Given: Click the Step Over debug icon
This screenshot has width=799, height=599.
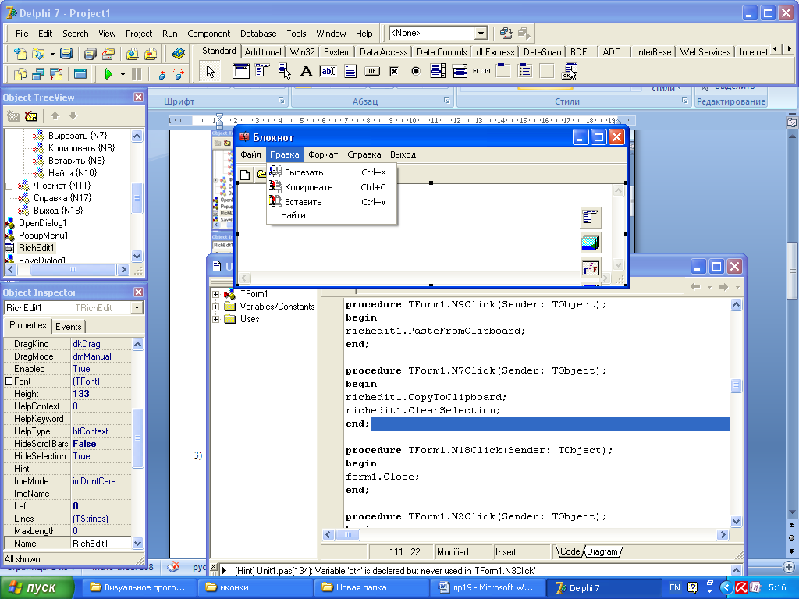Looking at the screenshot, I should pos(179,74).
